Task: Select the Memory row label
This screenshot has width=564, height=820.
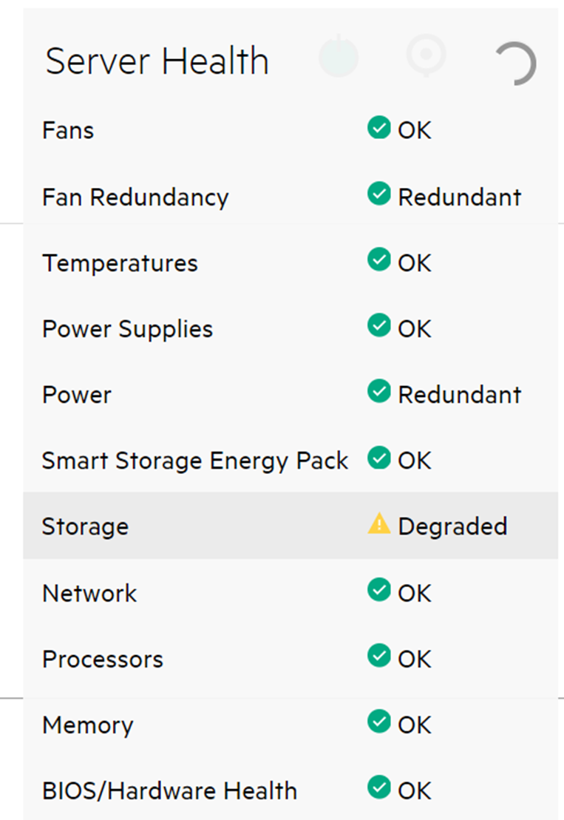Action: point(88,726)
